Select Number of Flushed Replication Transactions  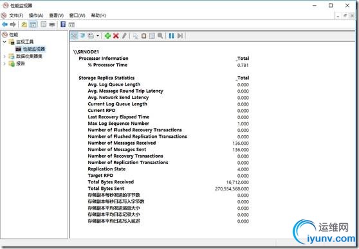pos(138,136)
